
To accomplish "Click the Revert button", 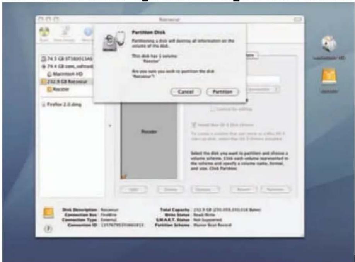I will (x=243, y=189).
